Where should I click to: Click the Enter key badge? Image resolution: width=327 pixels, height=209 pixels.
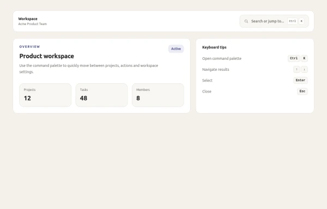(300, 81)
